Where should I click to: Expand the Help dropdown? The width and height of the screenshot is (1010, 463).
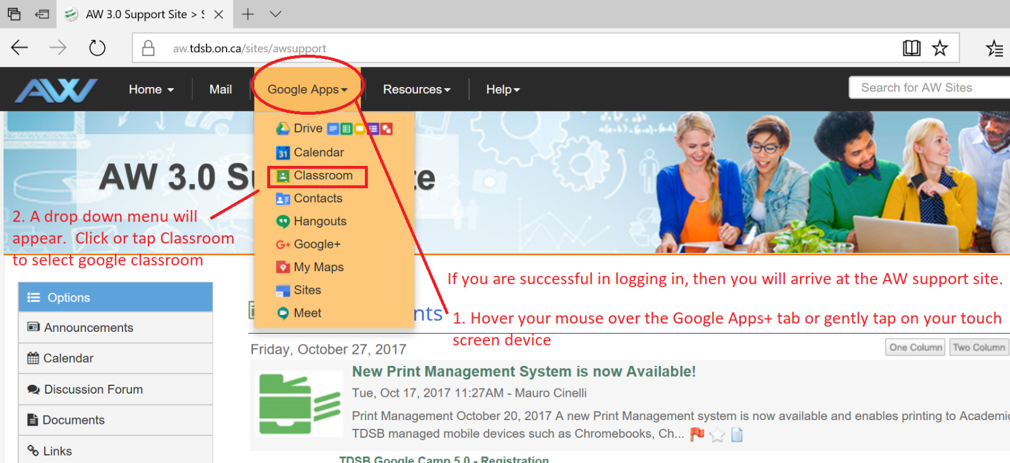(x=503, y=90)
